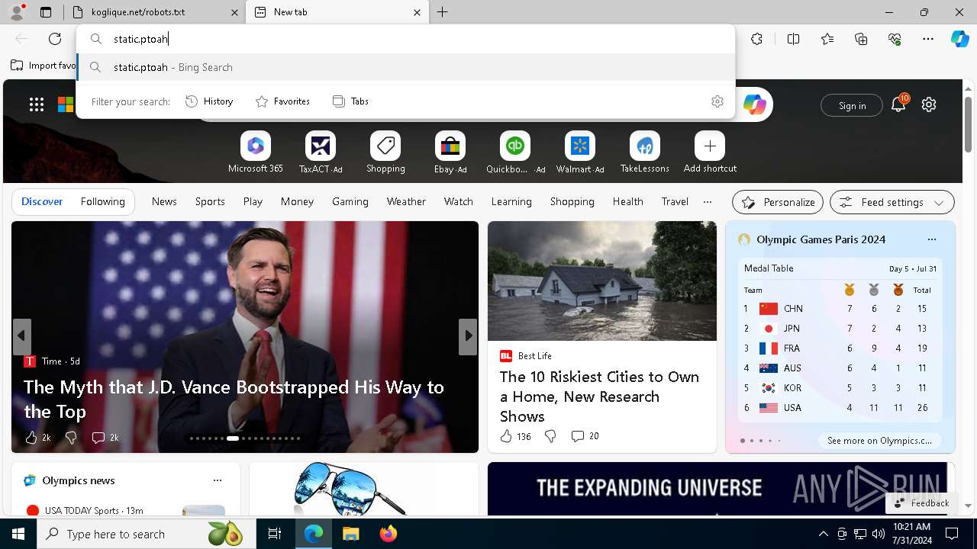Go to previous carousel story
This screenshot has width=977, height=549.
pos(21,336)
